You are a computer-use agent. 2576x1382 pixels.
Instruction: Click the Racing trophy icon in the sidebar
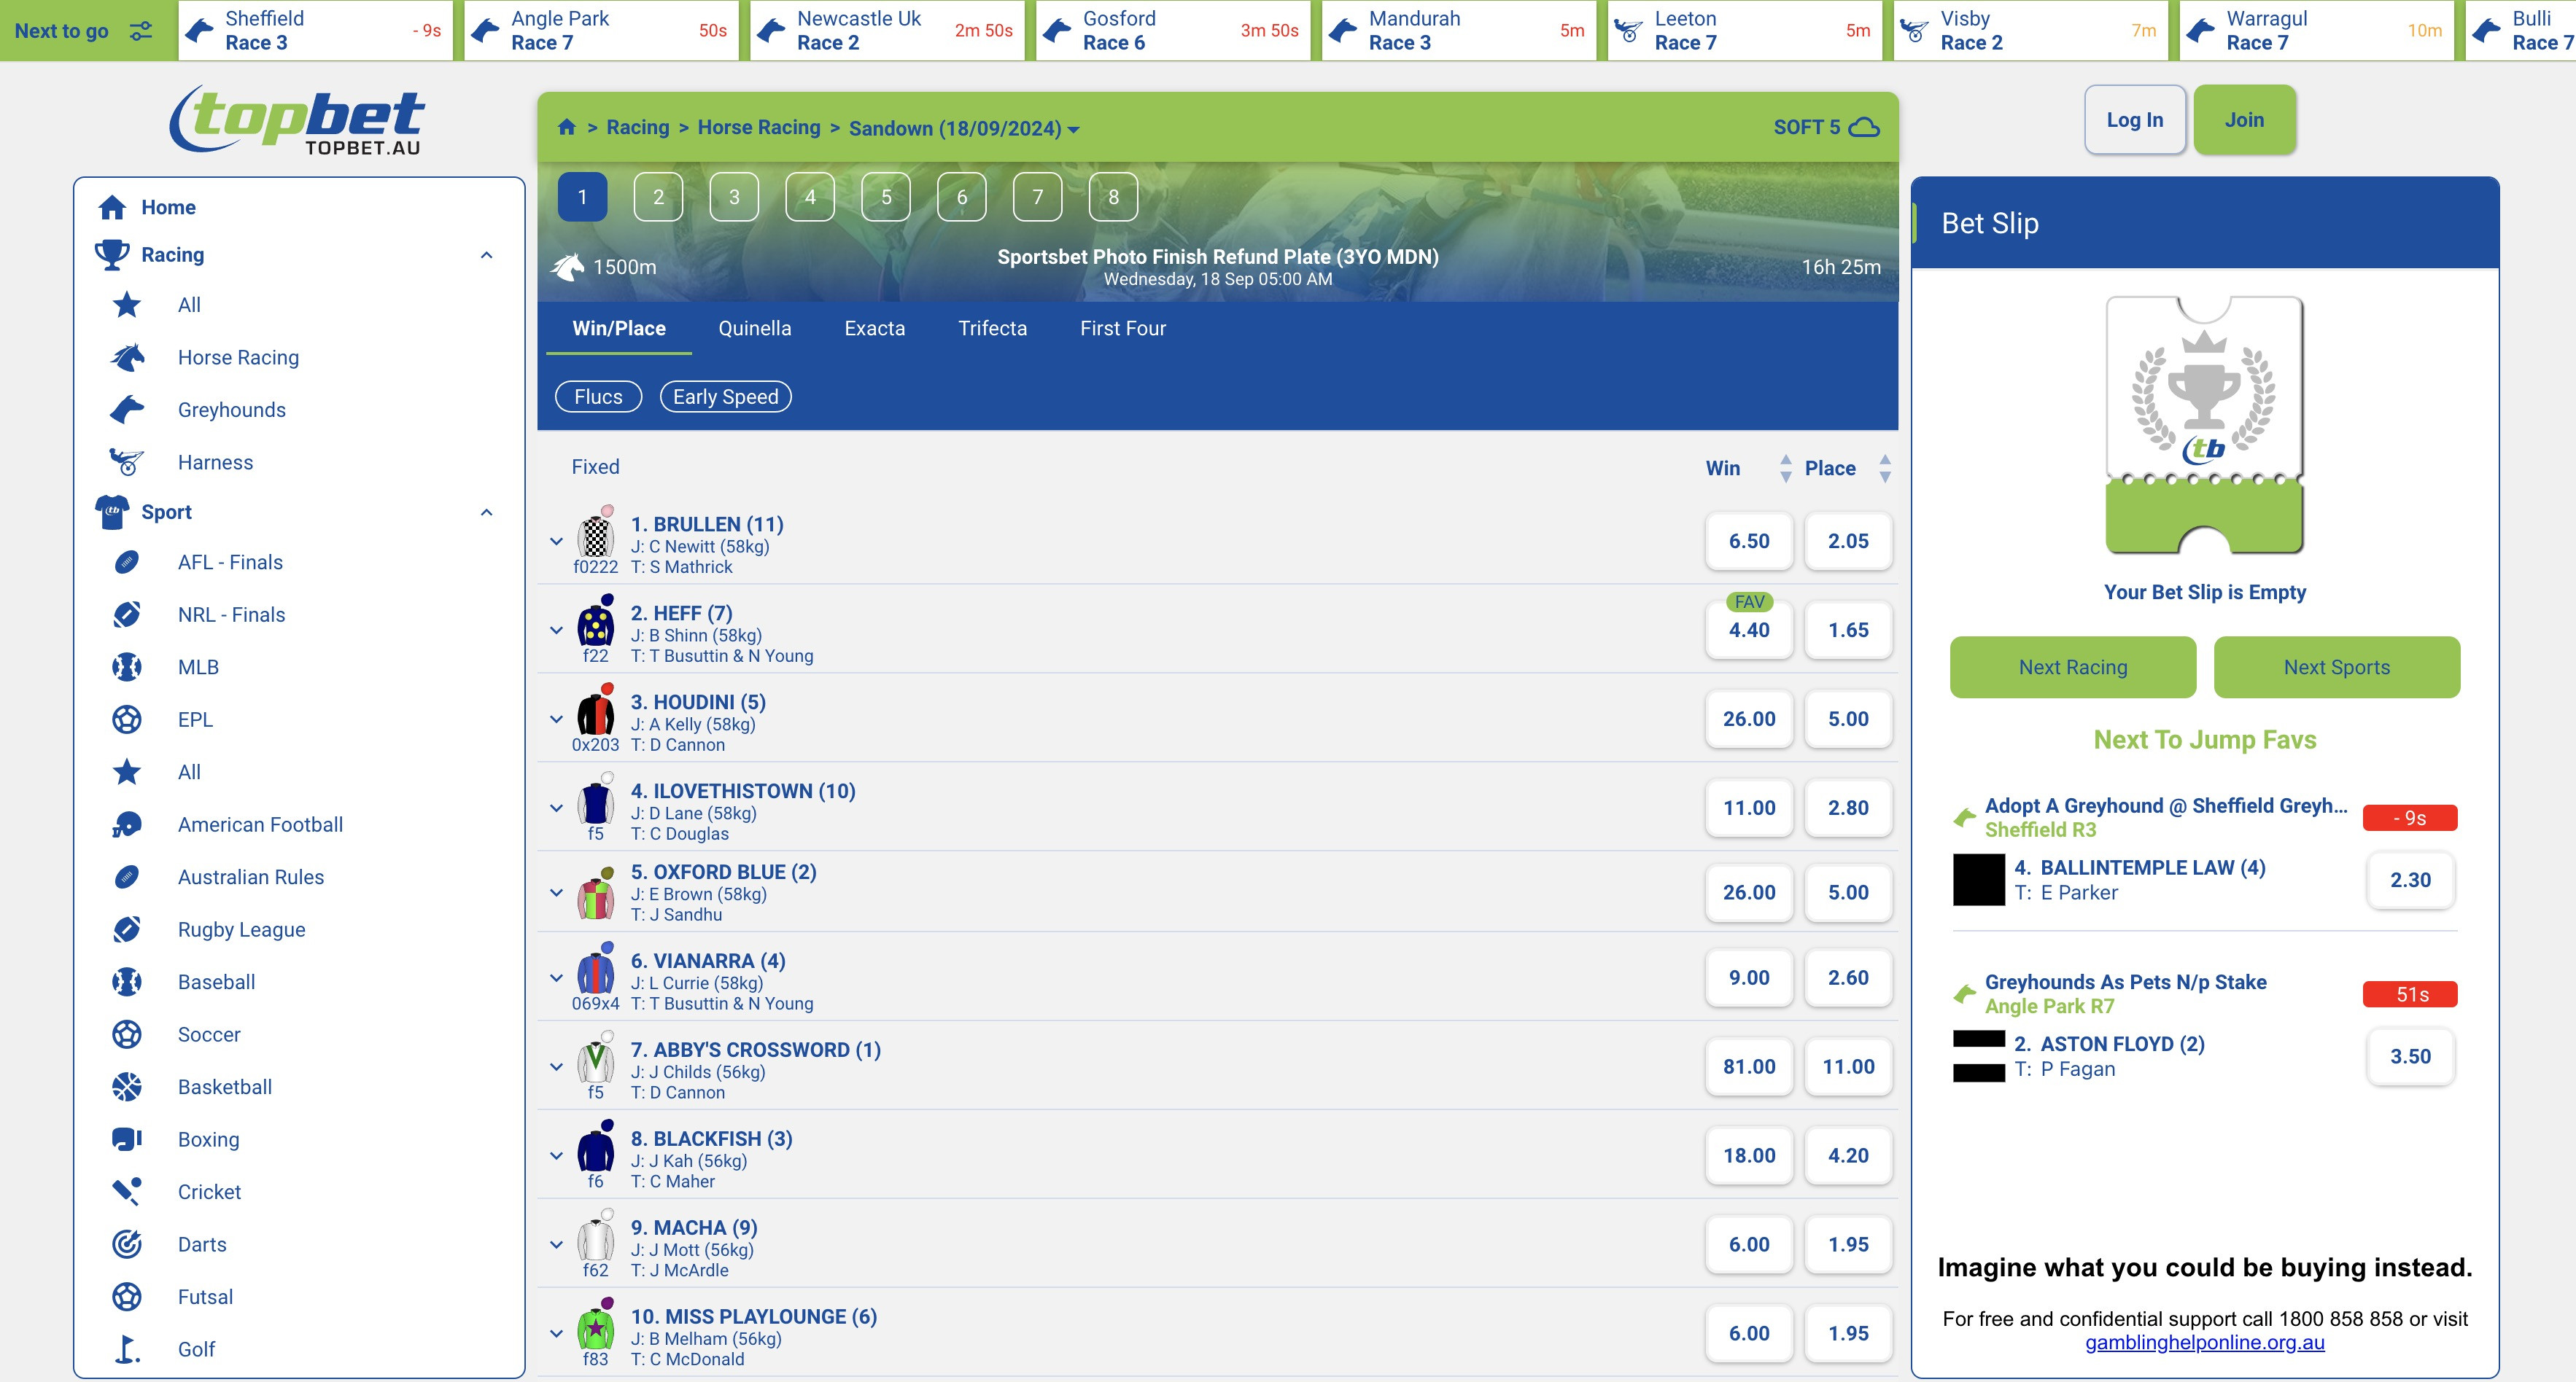tap(112, 255)
